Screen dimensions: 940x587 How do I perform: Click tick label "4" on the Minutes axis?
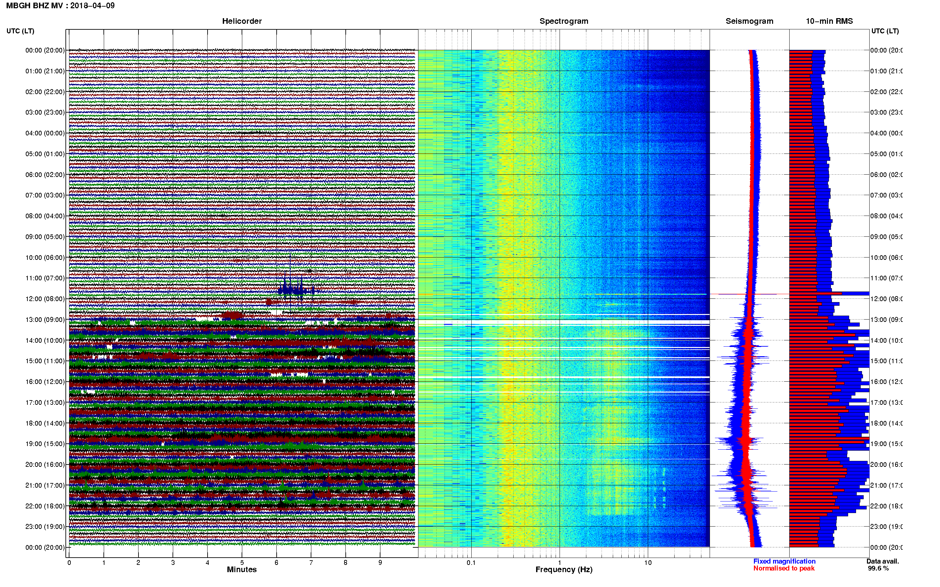coord(208,563)
